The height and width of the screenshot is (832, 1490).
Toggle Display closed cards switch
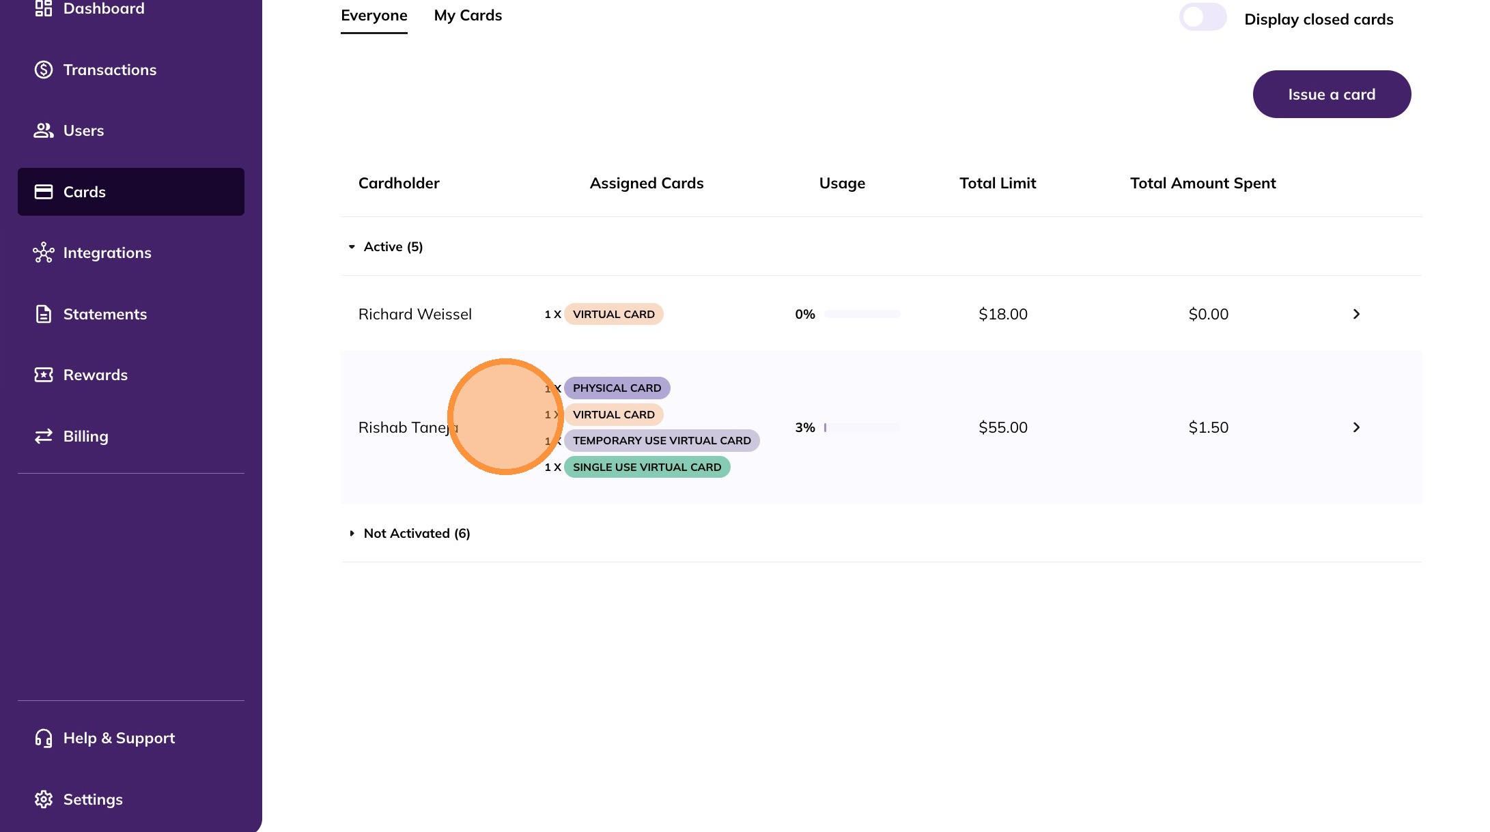point(1203,18)
